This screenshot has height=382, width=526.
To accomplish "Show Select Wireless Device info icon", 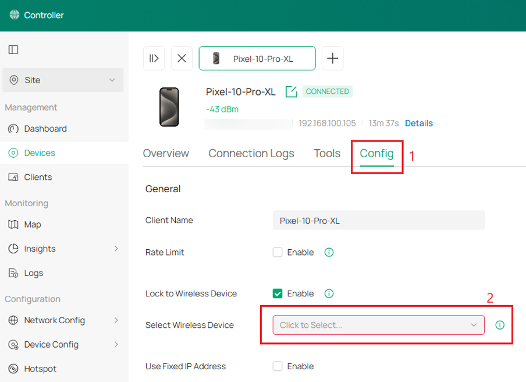I will click(500, 326).
